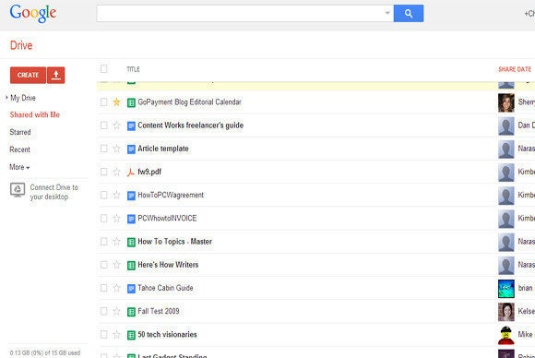Click document icon beside Article template
535x358 pixels.
coord(131,149)
